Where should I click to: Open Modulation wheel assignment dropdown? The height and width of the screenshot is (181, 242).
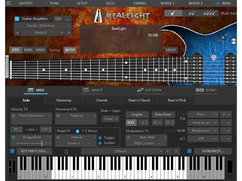point(203,131)
